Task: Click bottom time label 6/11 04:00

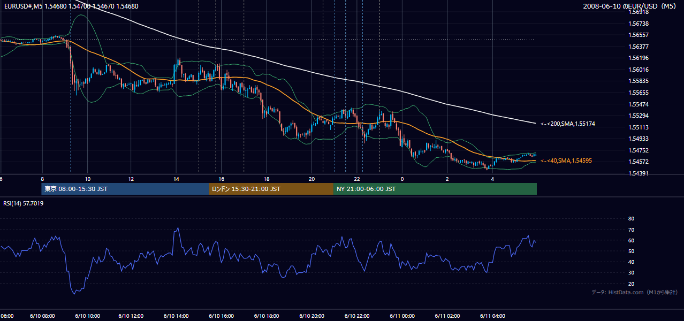Action: (492, 316)
